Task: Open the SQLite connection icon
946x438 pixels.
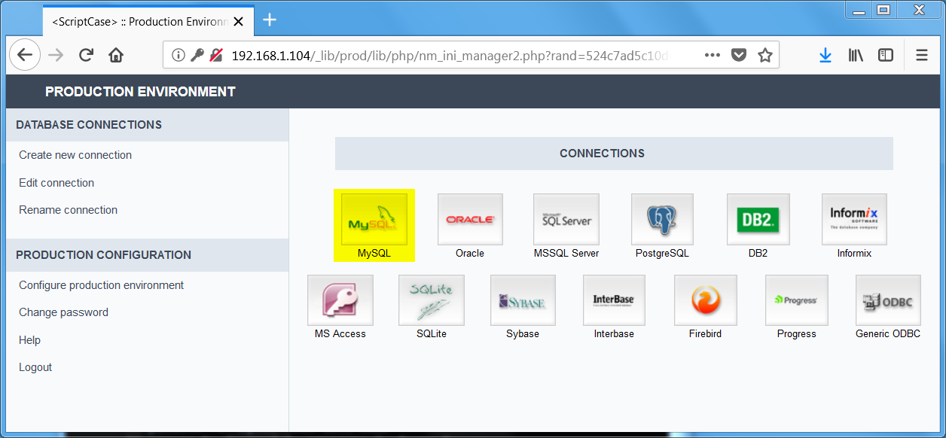Action: pyautogui.click(x=431, y=300)
